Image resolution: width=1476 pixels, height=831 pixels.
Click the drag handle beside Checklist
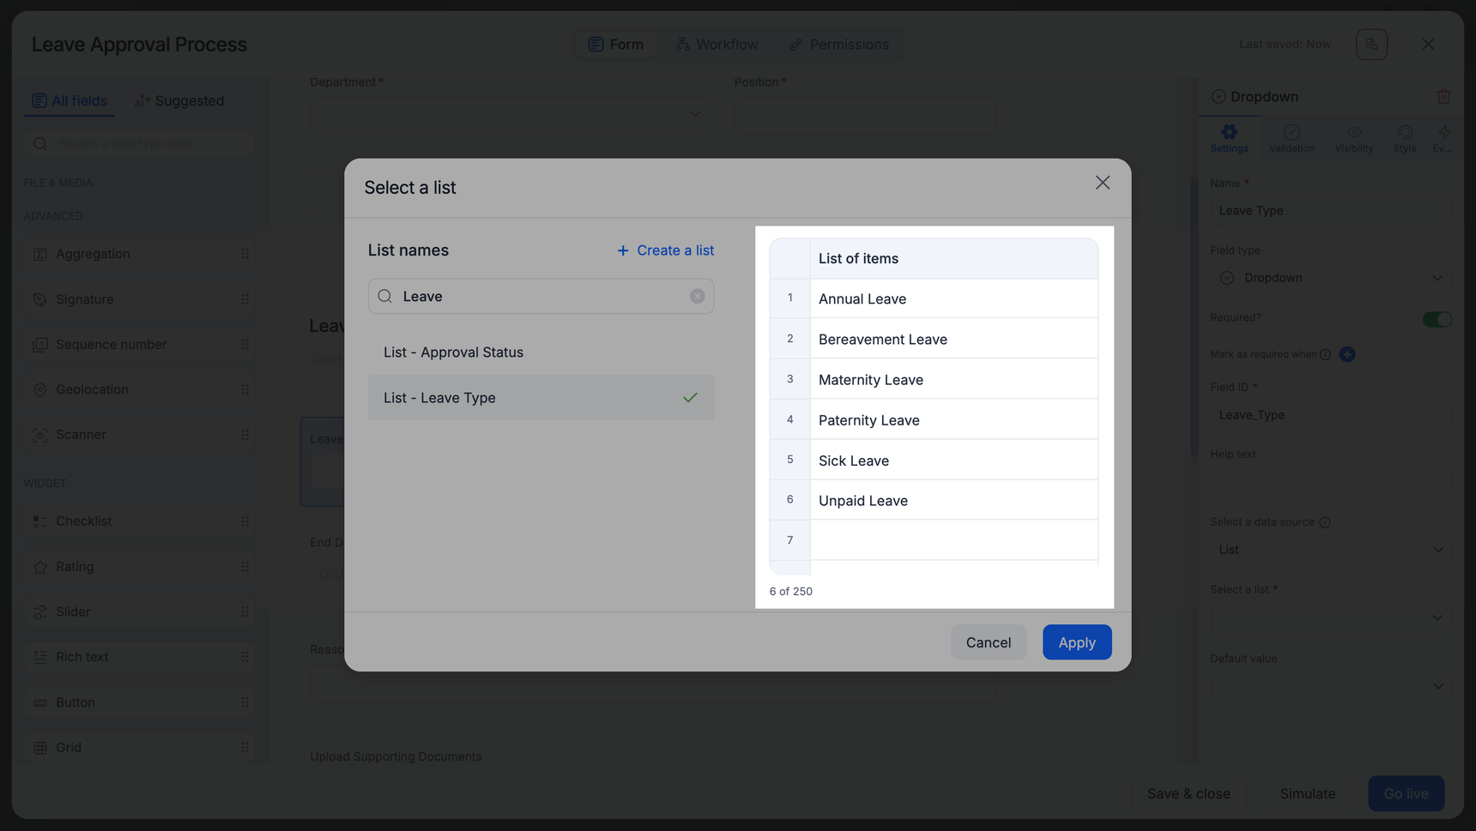pyautogui.click(x=245, y=521)
